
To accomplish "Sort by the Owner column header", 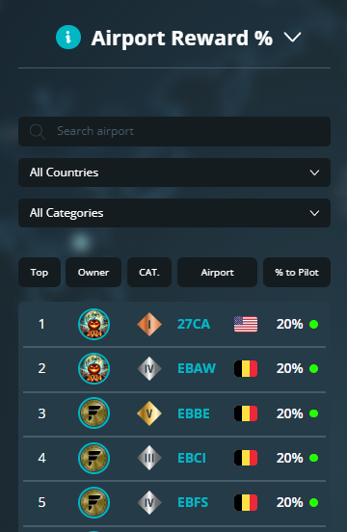I will tap(93, 272).
